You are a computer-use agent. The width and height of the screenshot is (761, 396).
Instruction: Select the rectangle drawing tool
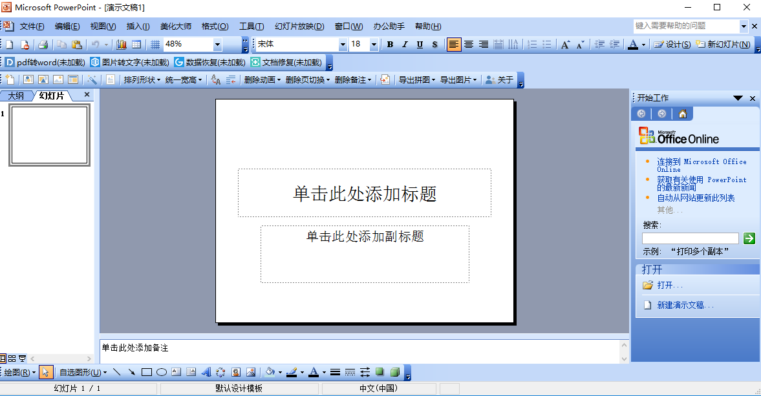point(145,372)
